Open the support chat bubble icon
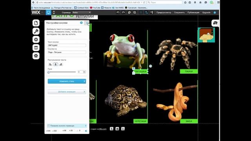Screen dimensions: 251x141 215,23
